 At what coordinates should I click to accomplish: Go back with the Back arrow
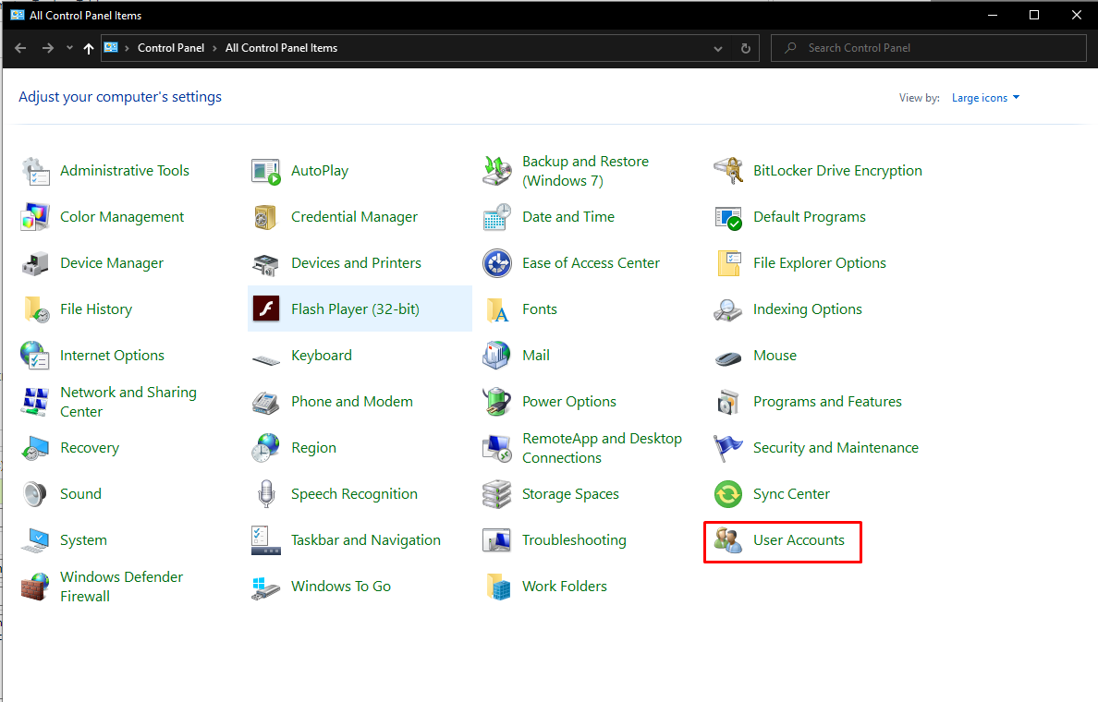[20, 48]
